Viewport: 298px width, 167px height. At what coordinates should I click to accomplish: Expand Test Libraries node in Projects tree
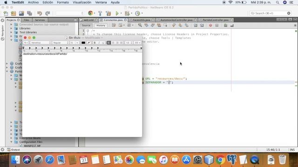coord(11,32)
